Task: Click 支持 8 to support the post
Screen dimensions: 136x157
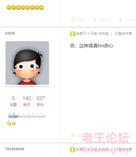Action: 105,20
